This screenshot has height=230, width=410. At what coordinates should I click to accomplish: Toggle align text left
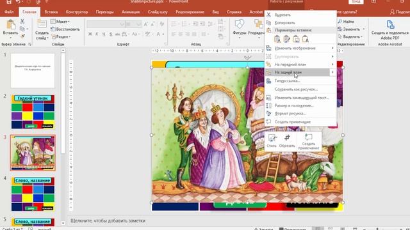coord(174,34)
